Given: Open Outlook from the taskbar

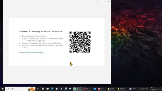Looking at the screenshot, I should tap(94, 89).
